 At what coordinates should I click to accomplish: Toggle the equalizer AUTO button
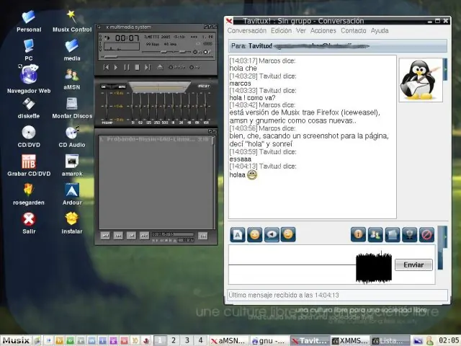click(x=122, y=86)
